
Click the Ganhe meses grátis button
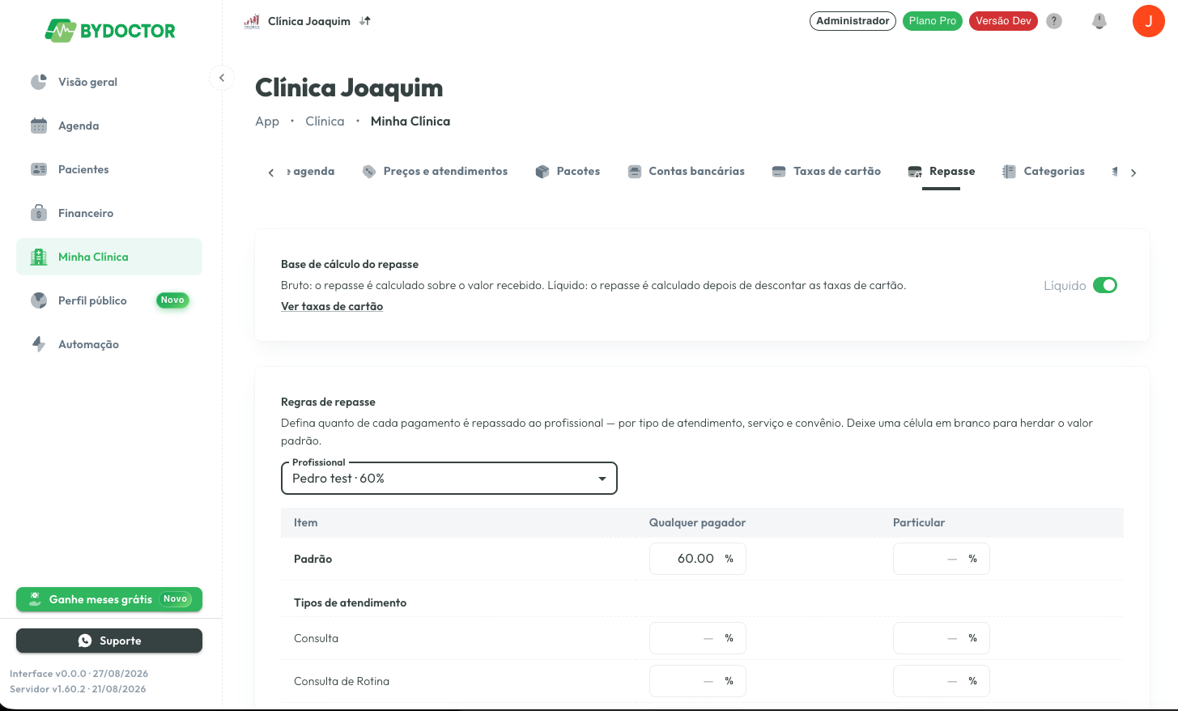tap(109, 599)
